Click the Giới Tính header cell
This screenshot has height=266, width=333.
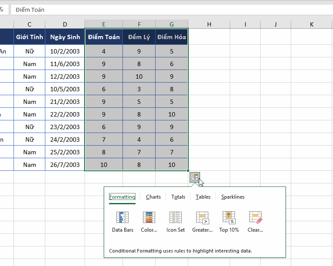pos(30,37)
